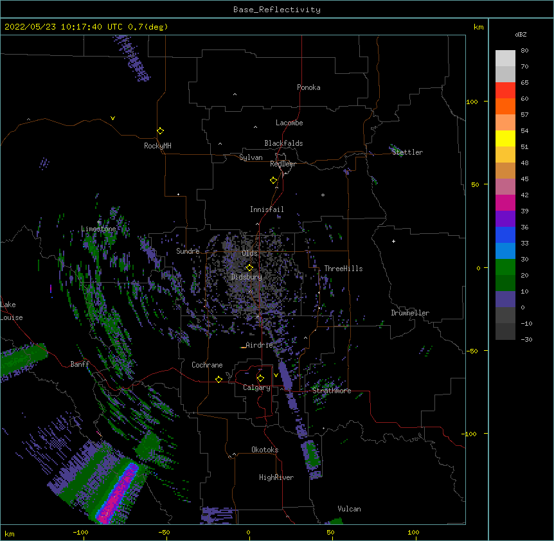Screen dimensions: 554x541
Task: Click the dBZ legend heading
Action: pyautogui.click(x=521, y=34)
